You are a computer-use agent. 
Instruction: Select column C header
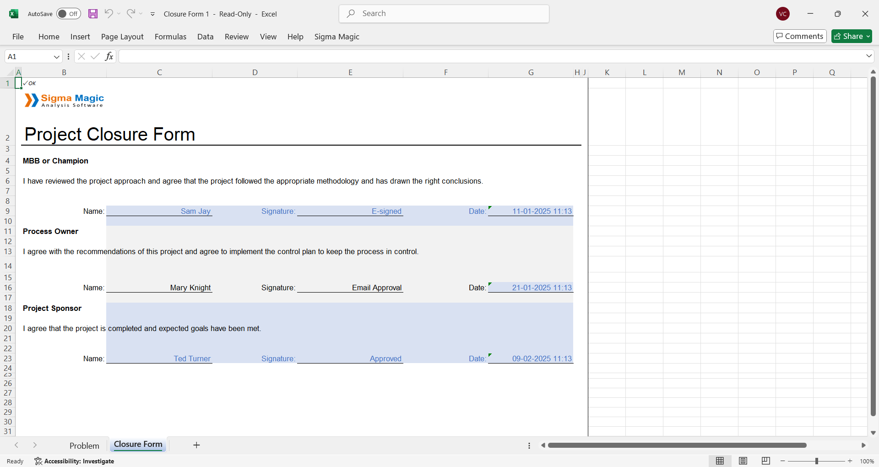[159, 72]
